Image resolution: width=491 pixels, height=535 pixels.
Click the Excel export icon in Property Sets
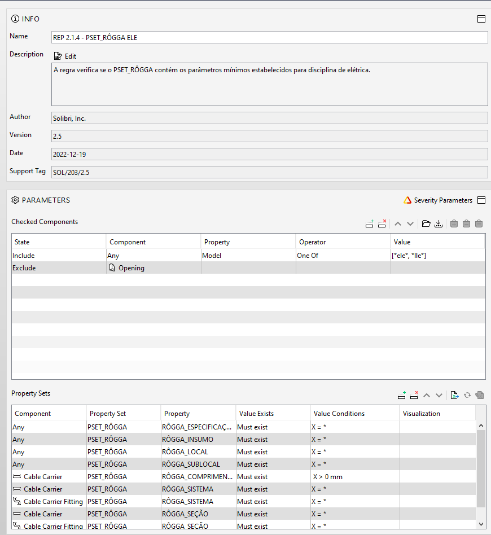[x=454, y=395]
